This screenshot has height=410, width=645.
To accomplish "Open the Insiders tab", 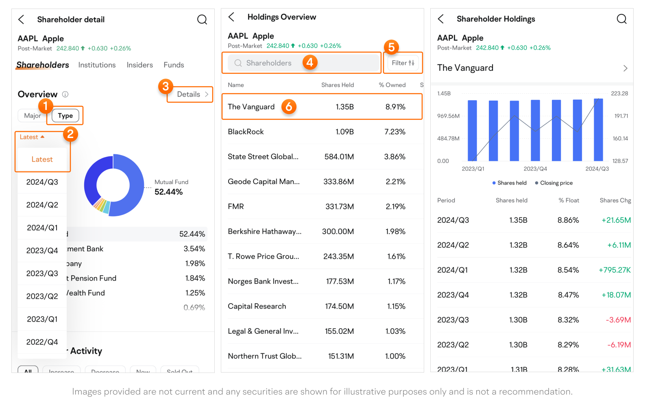I will 139,65.
